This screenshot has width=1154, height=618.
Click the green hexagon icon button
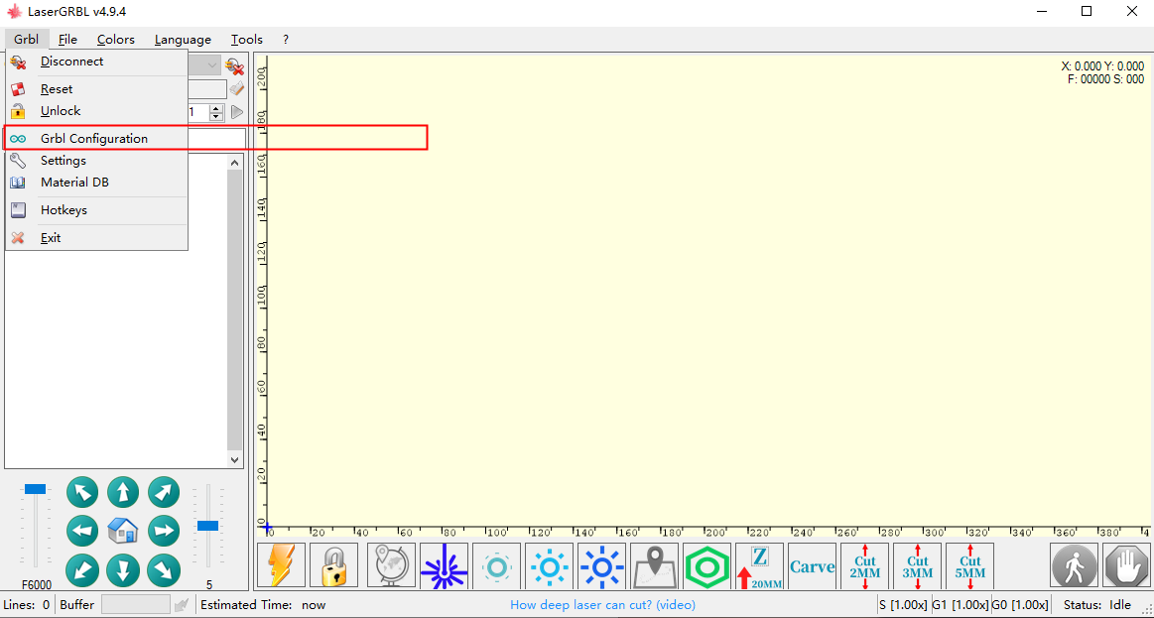pos(706,565)
